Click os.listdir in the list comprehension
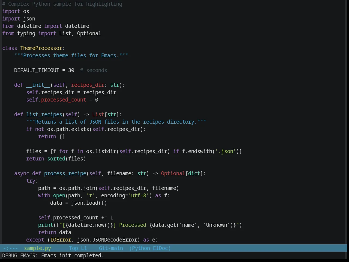The height and width of the screenshot is (262, 349). pyautogui.click(x=101, y=151)
